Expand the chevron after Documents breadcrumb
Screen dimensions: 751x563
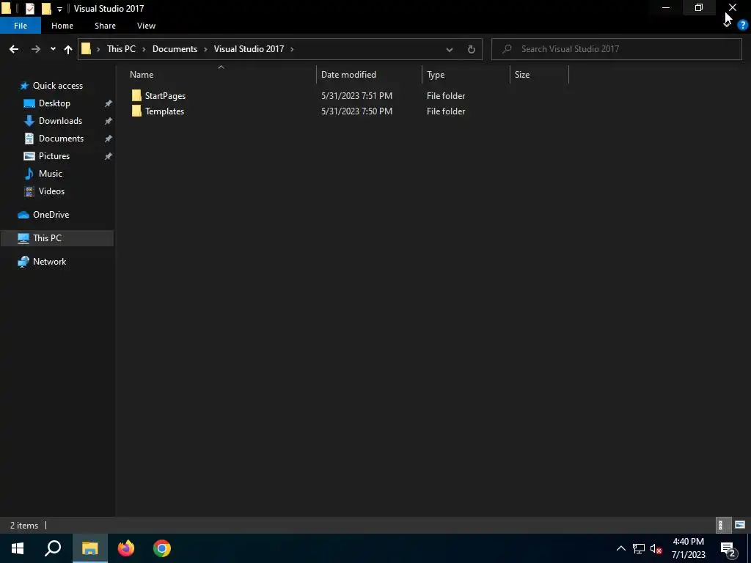tap(205, 49)
